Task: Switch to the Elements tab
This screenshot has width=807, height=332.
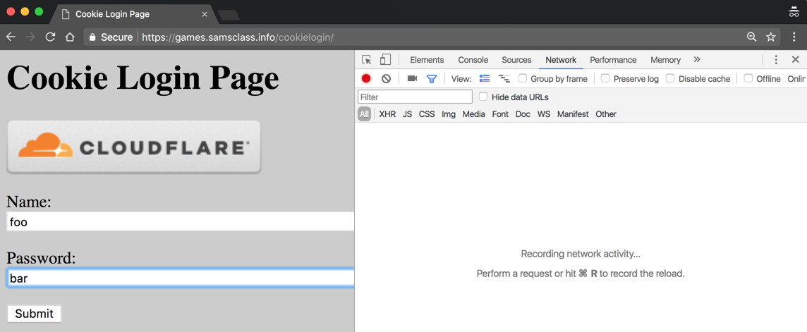Action: coord(427,60)
